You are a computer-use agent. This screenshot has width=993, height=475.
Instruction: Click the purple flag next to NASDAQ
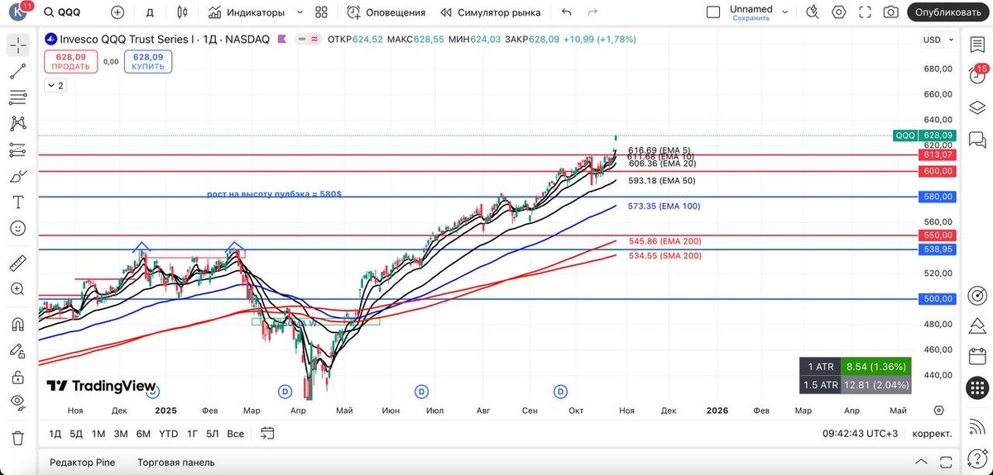[x=283, y=39]
